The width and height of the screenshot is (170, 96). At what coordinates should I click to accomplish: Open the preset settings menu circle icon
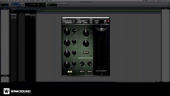(88, 19)
